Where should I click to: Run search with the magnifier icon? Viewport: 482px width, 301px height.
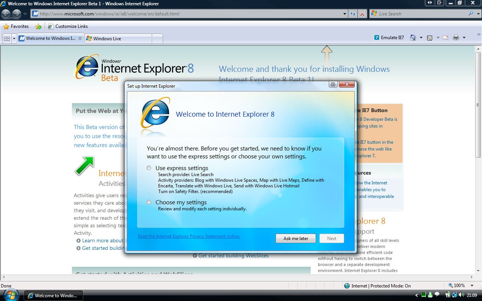[471, 14]
